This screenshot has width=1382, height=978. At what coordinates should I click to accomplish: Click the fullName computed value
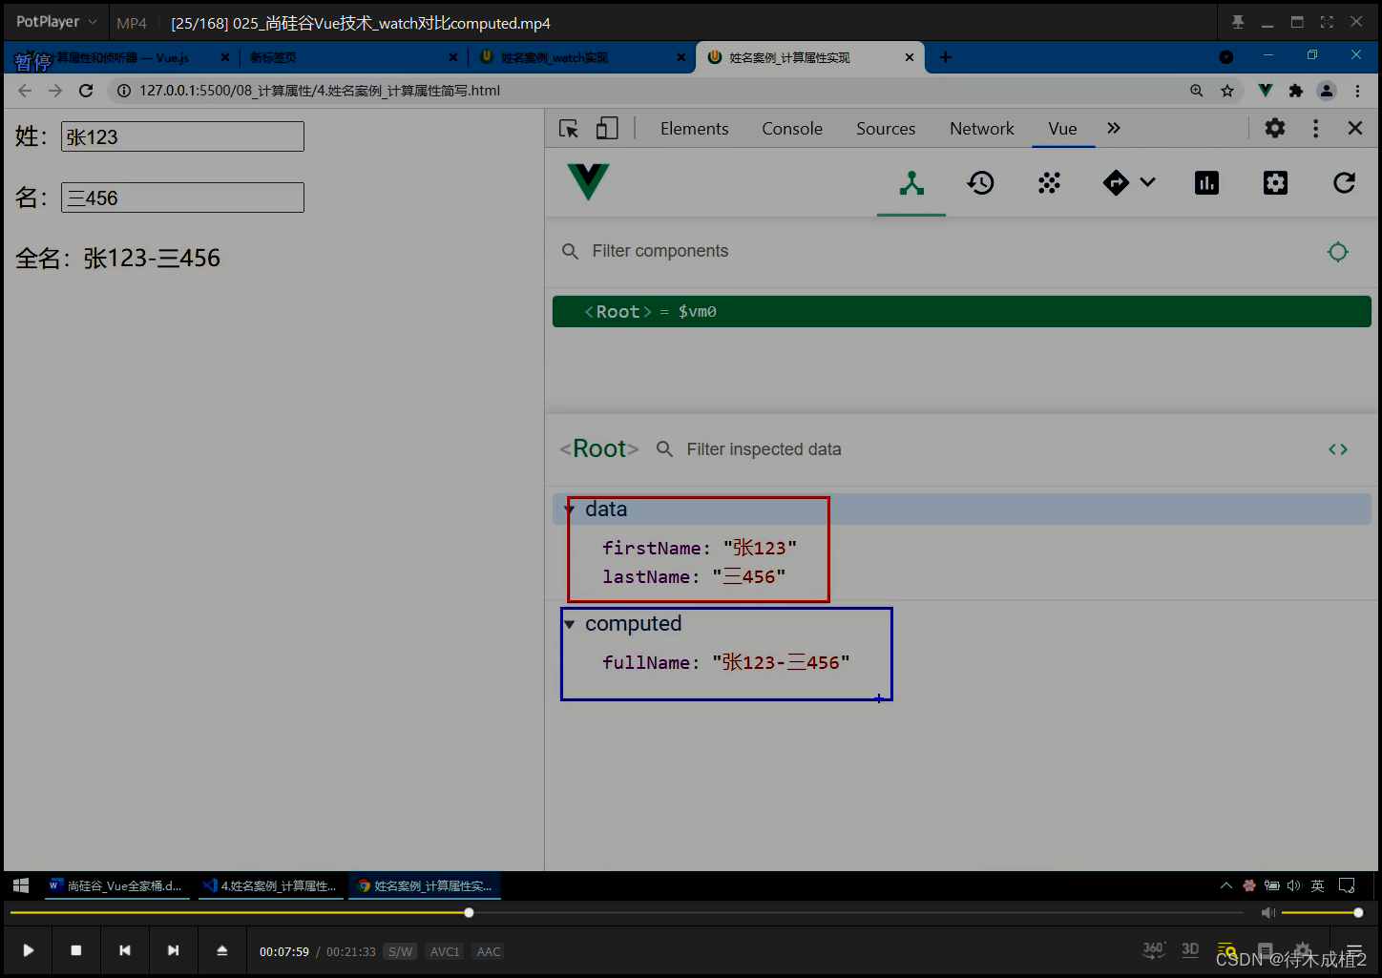(781, 662)
